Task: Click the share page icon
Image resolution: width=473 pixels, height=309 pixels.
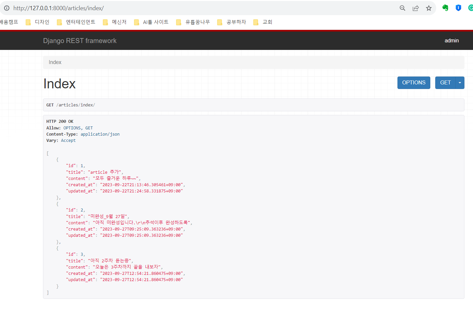Action: 416,8
